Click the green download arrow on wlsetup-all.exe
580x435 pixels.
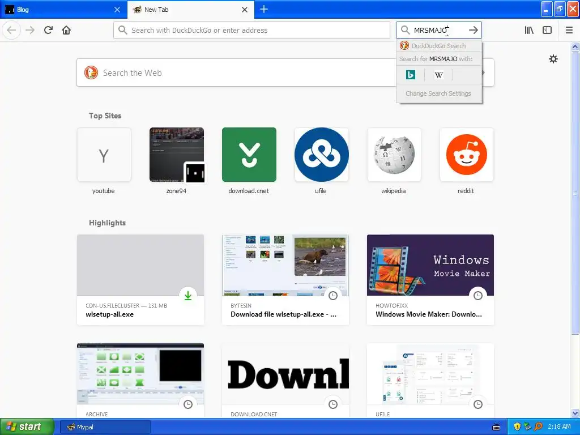click(188, 296)
